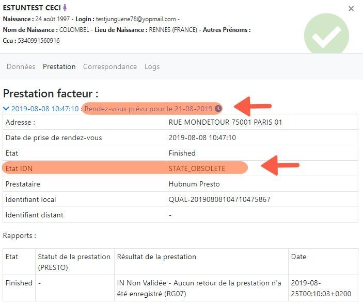Click the clock icon after the appointment date
Image resolution: width=363 pixels, height=306 pixels.
pos(218,109)
